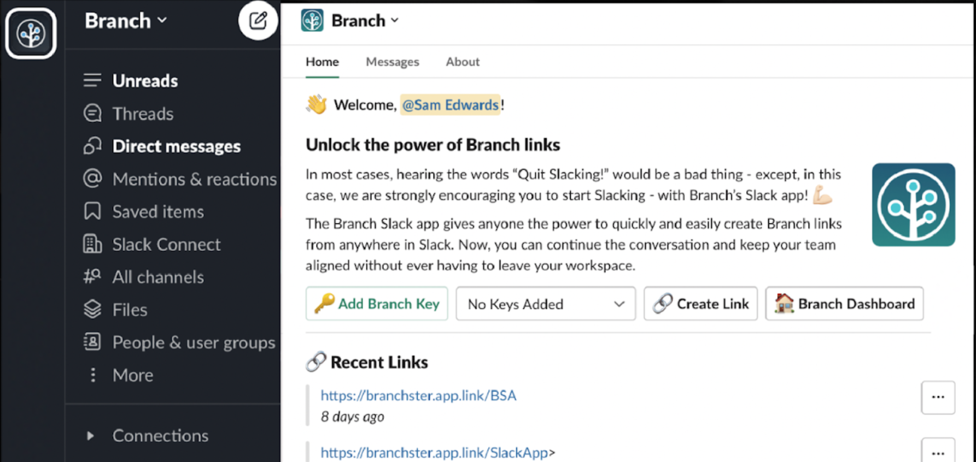Open the Branch Dashboard button
The height and width of the screenshot is (462, 976).
point(844,304)
